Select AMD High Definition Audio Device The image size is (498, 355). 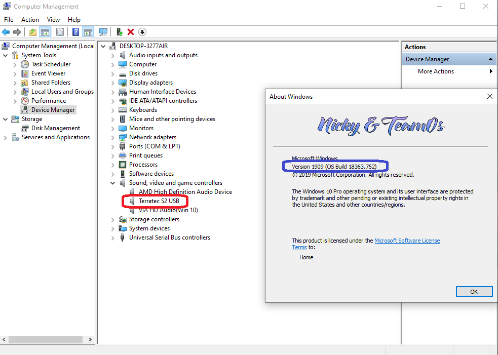185,192
